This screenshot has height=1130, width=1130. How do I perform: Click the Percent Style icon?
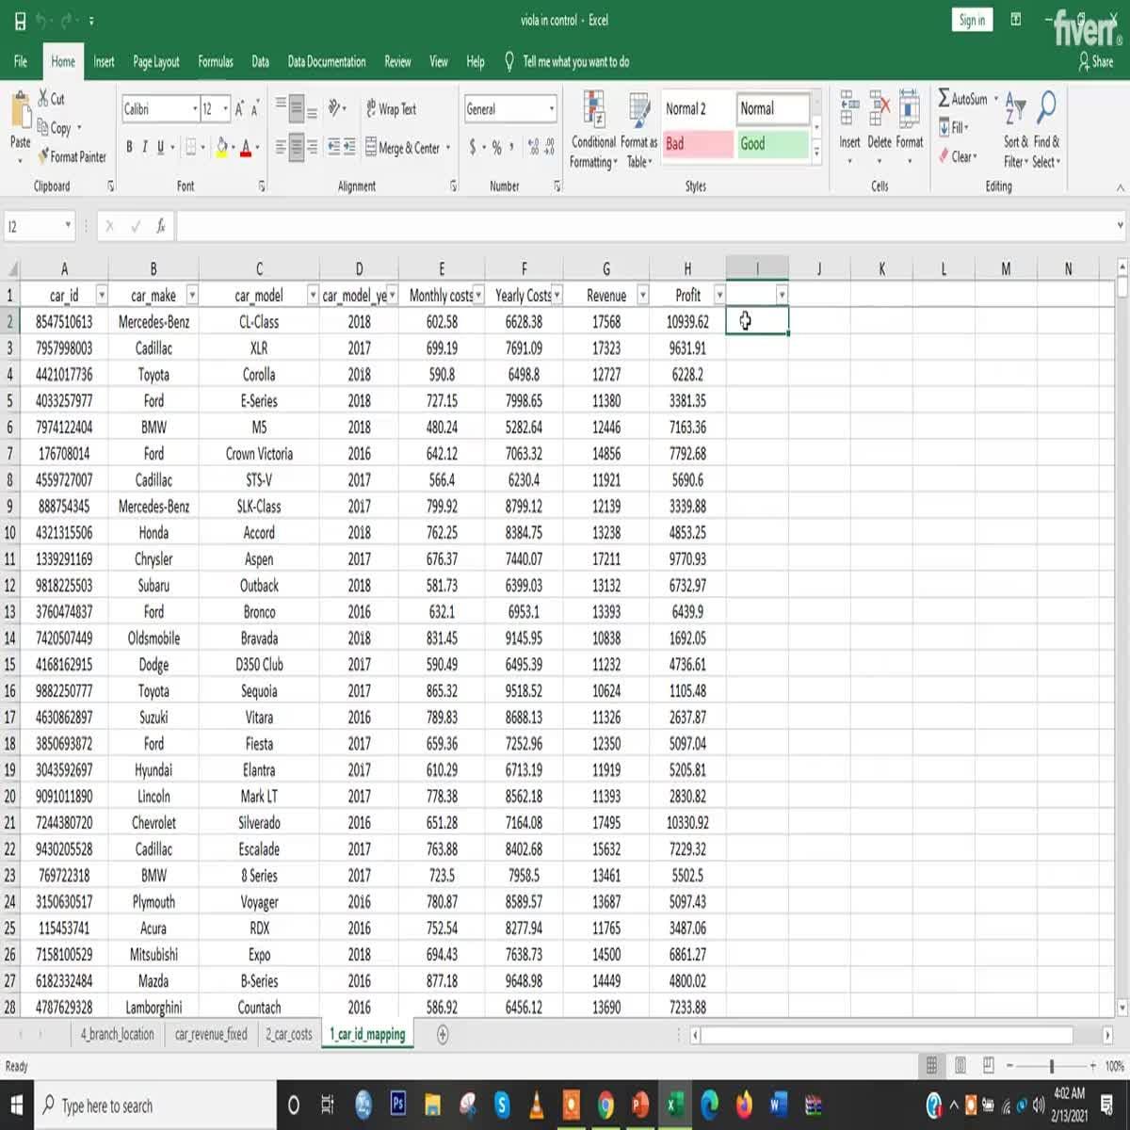pyautogui.click(x=494, y=147)
